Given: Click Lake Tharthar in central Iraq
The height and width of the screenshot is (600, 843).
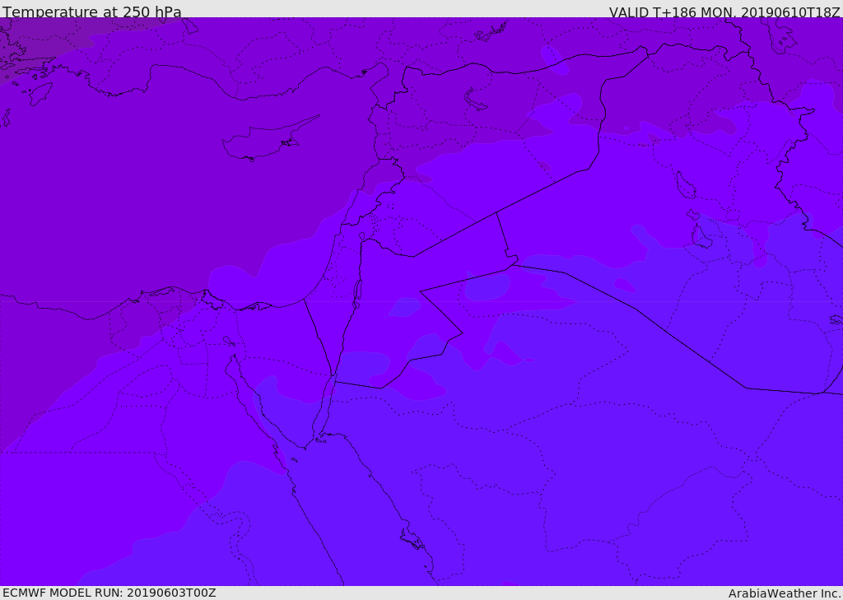Looking at the screenshot, I should click(686, 185).
